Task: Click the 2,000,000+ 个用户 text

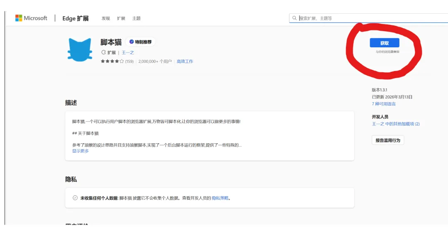Action: (155, 61)
